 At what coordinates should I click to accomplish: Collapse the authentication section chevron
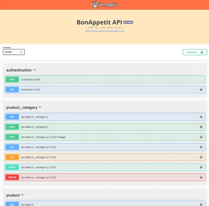click(x=34, y=70)
